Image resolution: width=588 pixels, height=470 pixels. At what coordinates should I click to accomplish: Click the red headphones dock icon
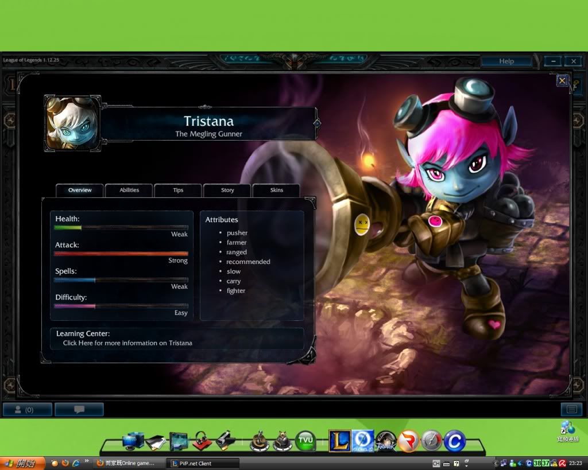pyautogui.click(x=202, y=441)
